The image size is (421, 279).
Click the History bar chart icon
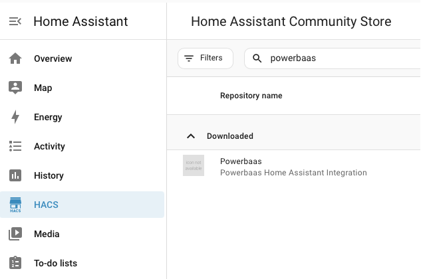click(15, 175)
